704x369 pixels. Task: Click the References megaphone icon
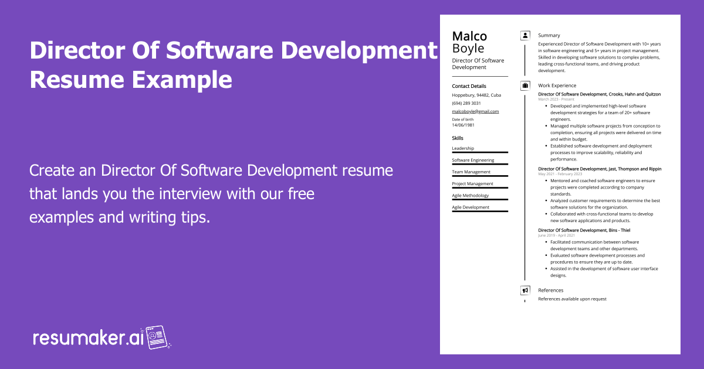525,291
